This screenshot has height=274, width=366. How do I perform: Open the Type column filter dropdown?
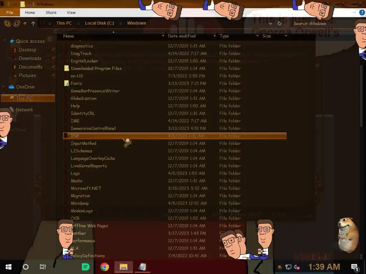[257, 36]
